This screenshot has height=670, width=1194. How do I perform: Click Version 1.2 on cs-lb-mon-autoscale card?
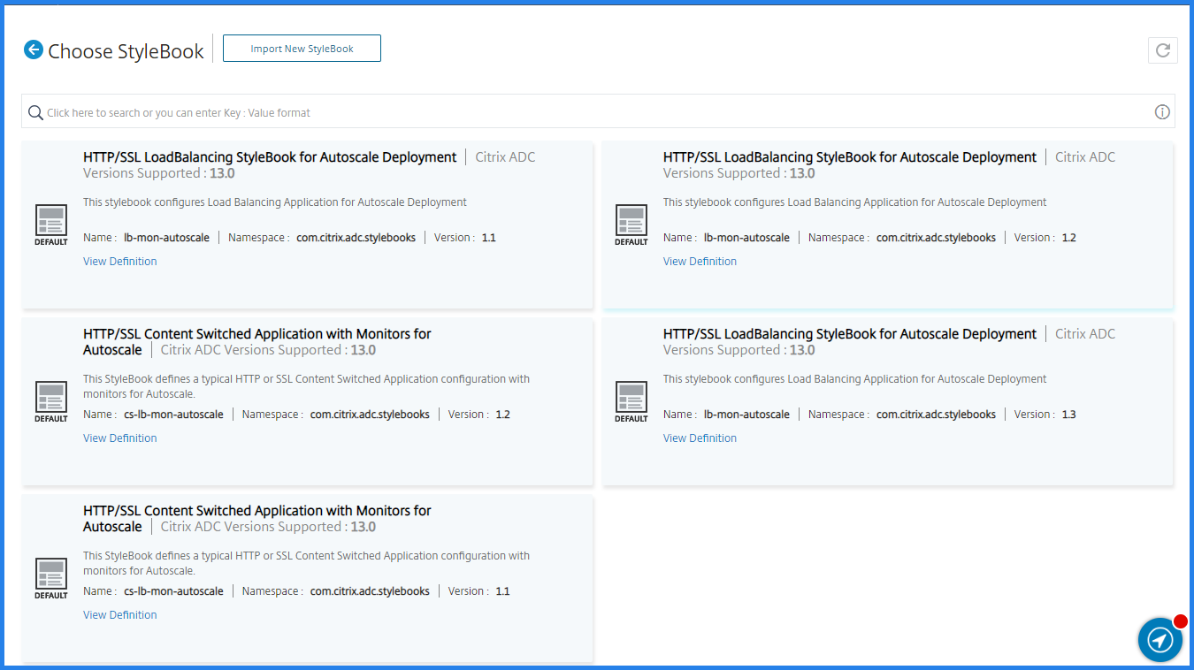[502, 415]
